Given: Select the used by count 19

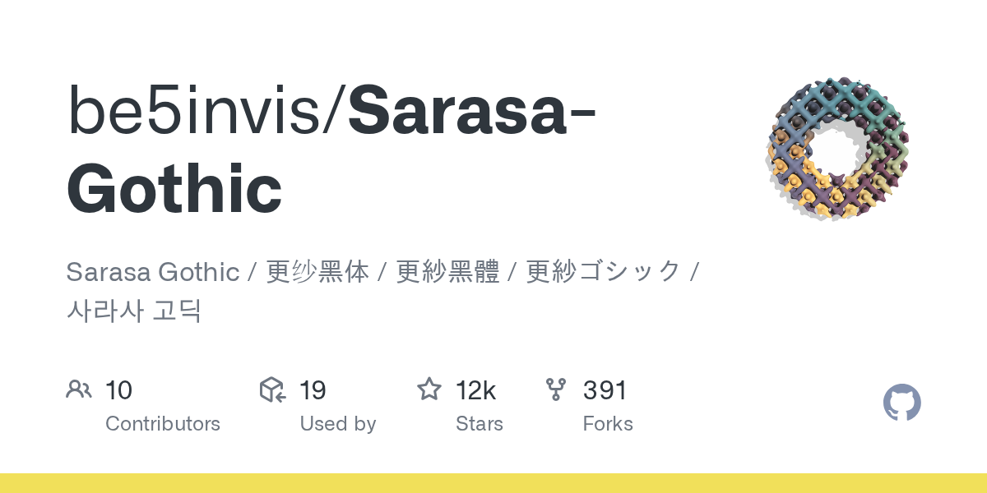Looking at the screenshot, I should click(x=313, y=390).
